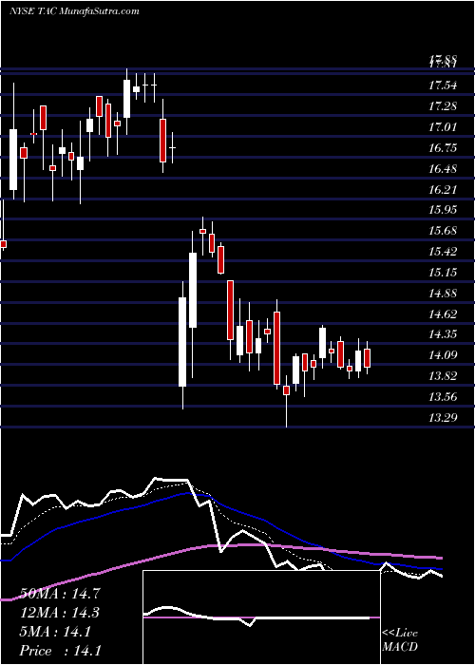
Task: Click the NYSE TAC chart title text
Action: coord(74,11)
